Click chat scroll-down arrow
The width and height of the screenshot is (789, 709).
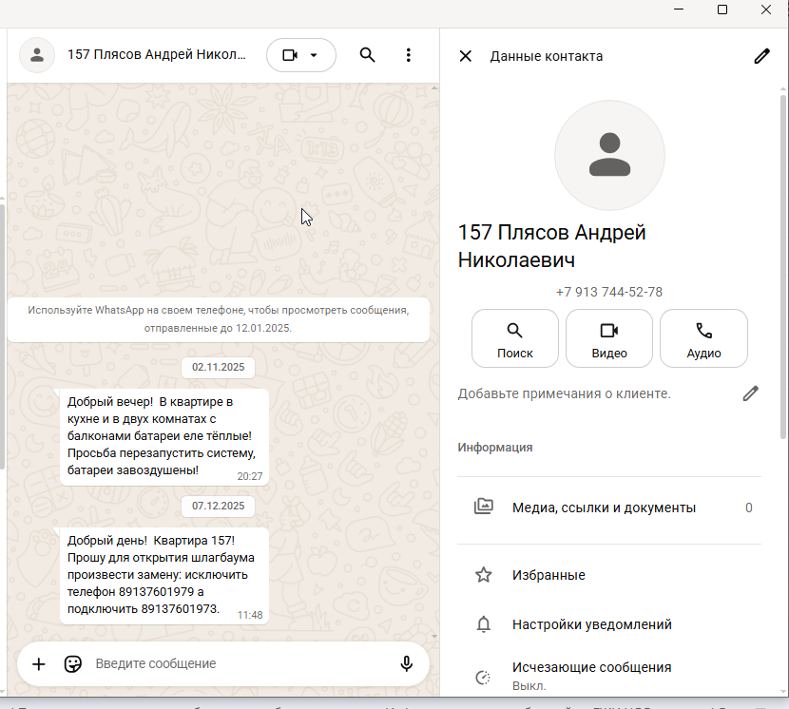pos(434,637)
